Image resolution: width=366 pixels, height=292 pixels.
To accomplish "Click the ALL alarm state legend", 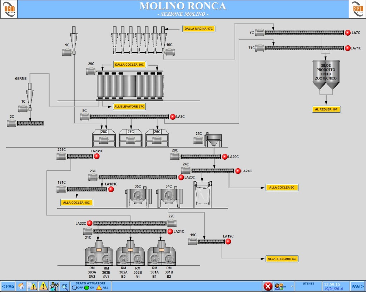I will [99, 288].
